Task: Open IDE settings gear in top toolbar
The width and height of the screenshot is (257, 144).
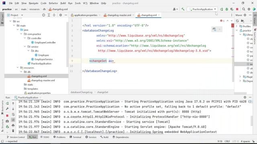Action: (x=249, y=9)
